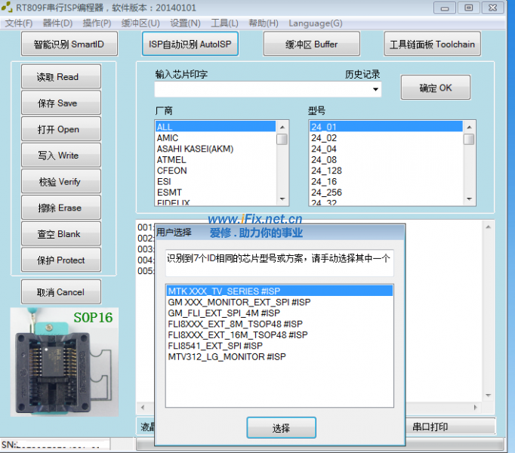Select 24_08 in the model list
Screen dimensions: 515x453
tap(387, 159)
